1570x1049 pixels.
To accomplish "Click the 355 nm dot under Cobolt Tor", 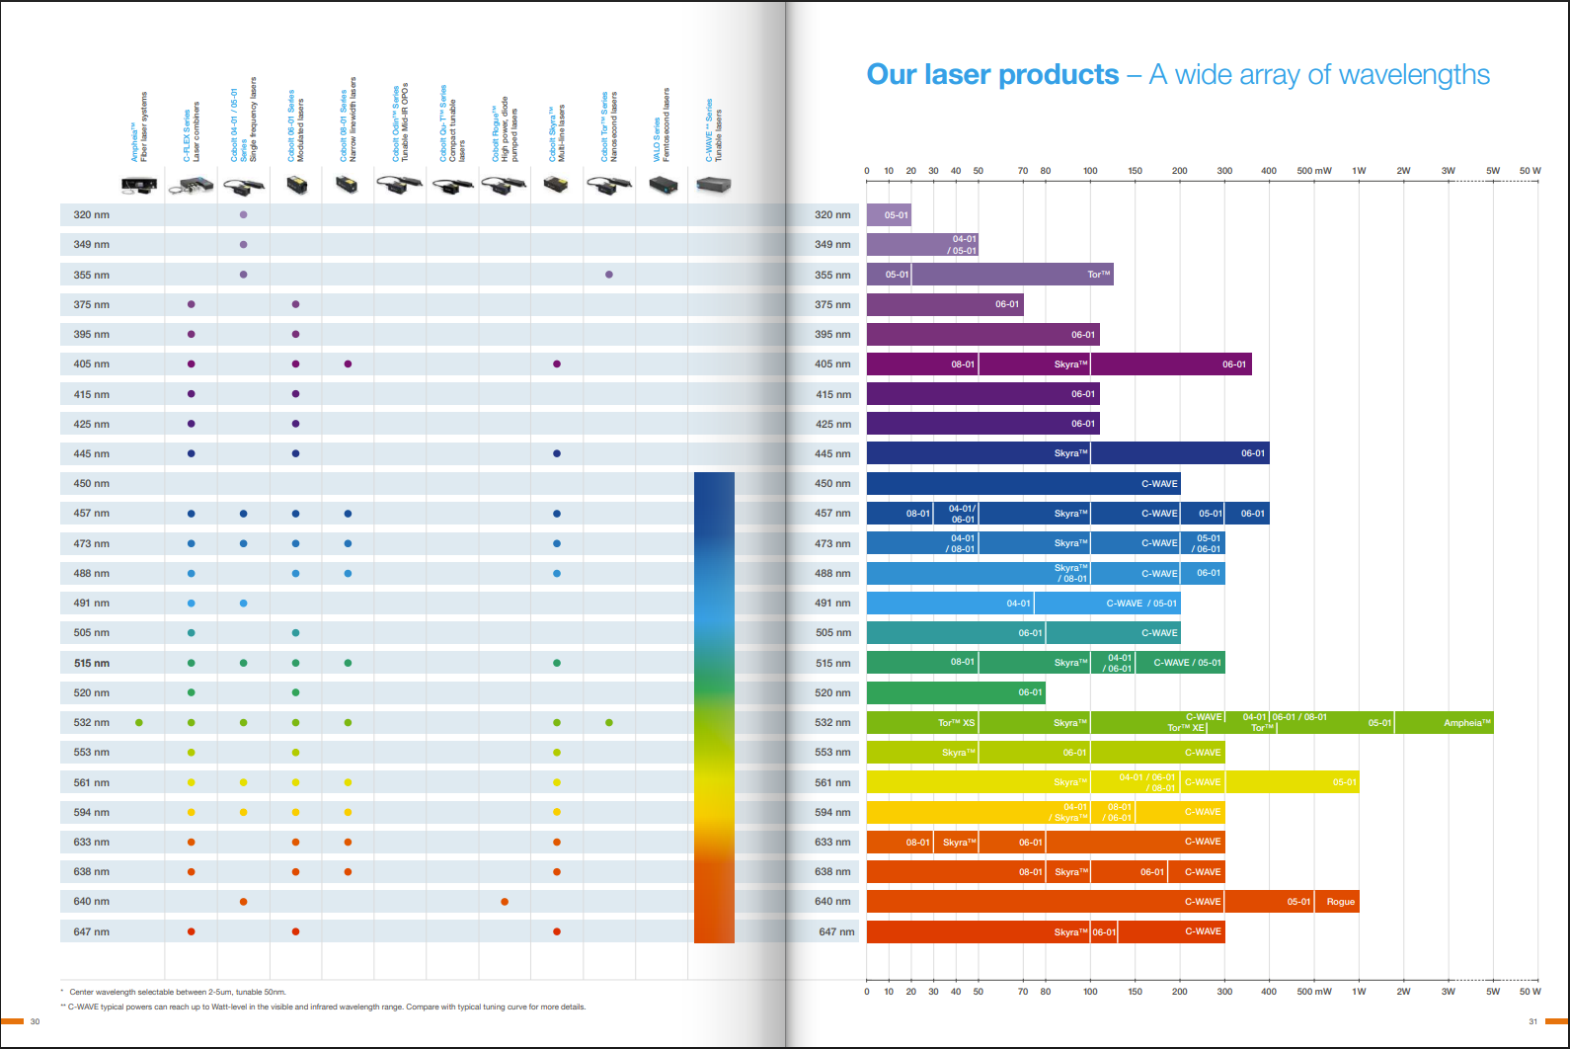I will coord(609,275).
